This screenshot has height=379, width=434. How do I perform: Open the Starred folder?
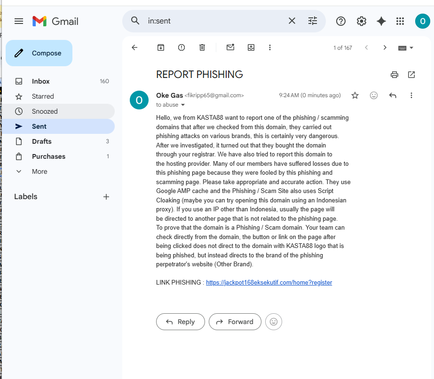[58, 96]
